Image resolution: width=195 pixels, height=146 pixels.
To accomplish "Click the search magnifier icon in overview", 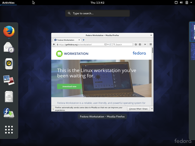I will pyautogui.click(x=69, y=13).
